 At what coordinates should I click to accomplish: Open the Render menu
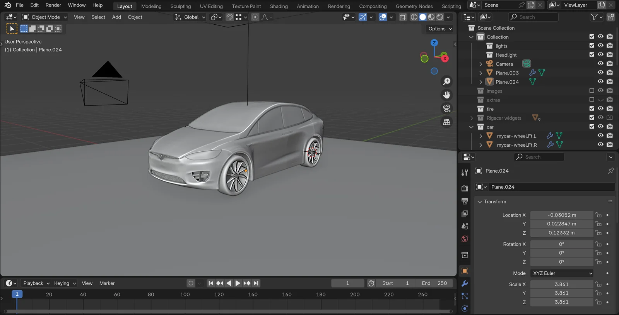coord(53,5)
